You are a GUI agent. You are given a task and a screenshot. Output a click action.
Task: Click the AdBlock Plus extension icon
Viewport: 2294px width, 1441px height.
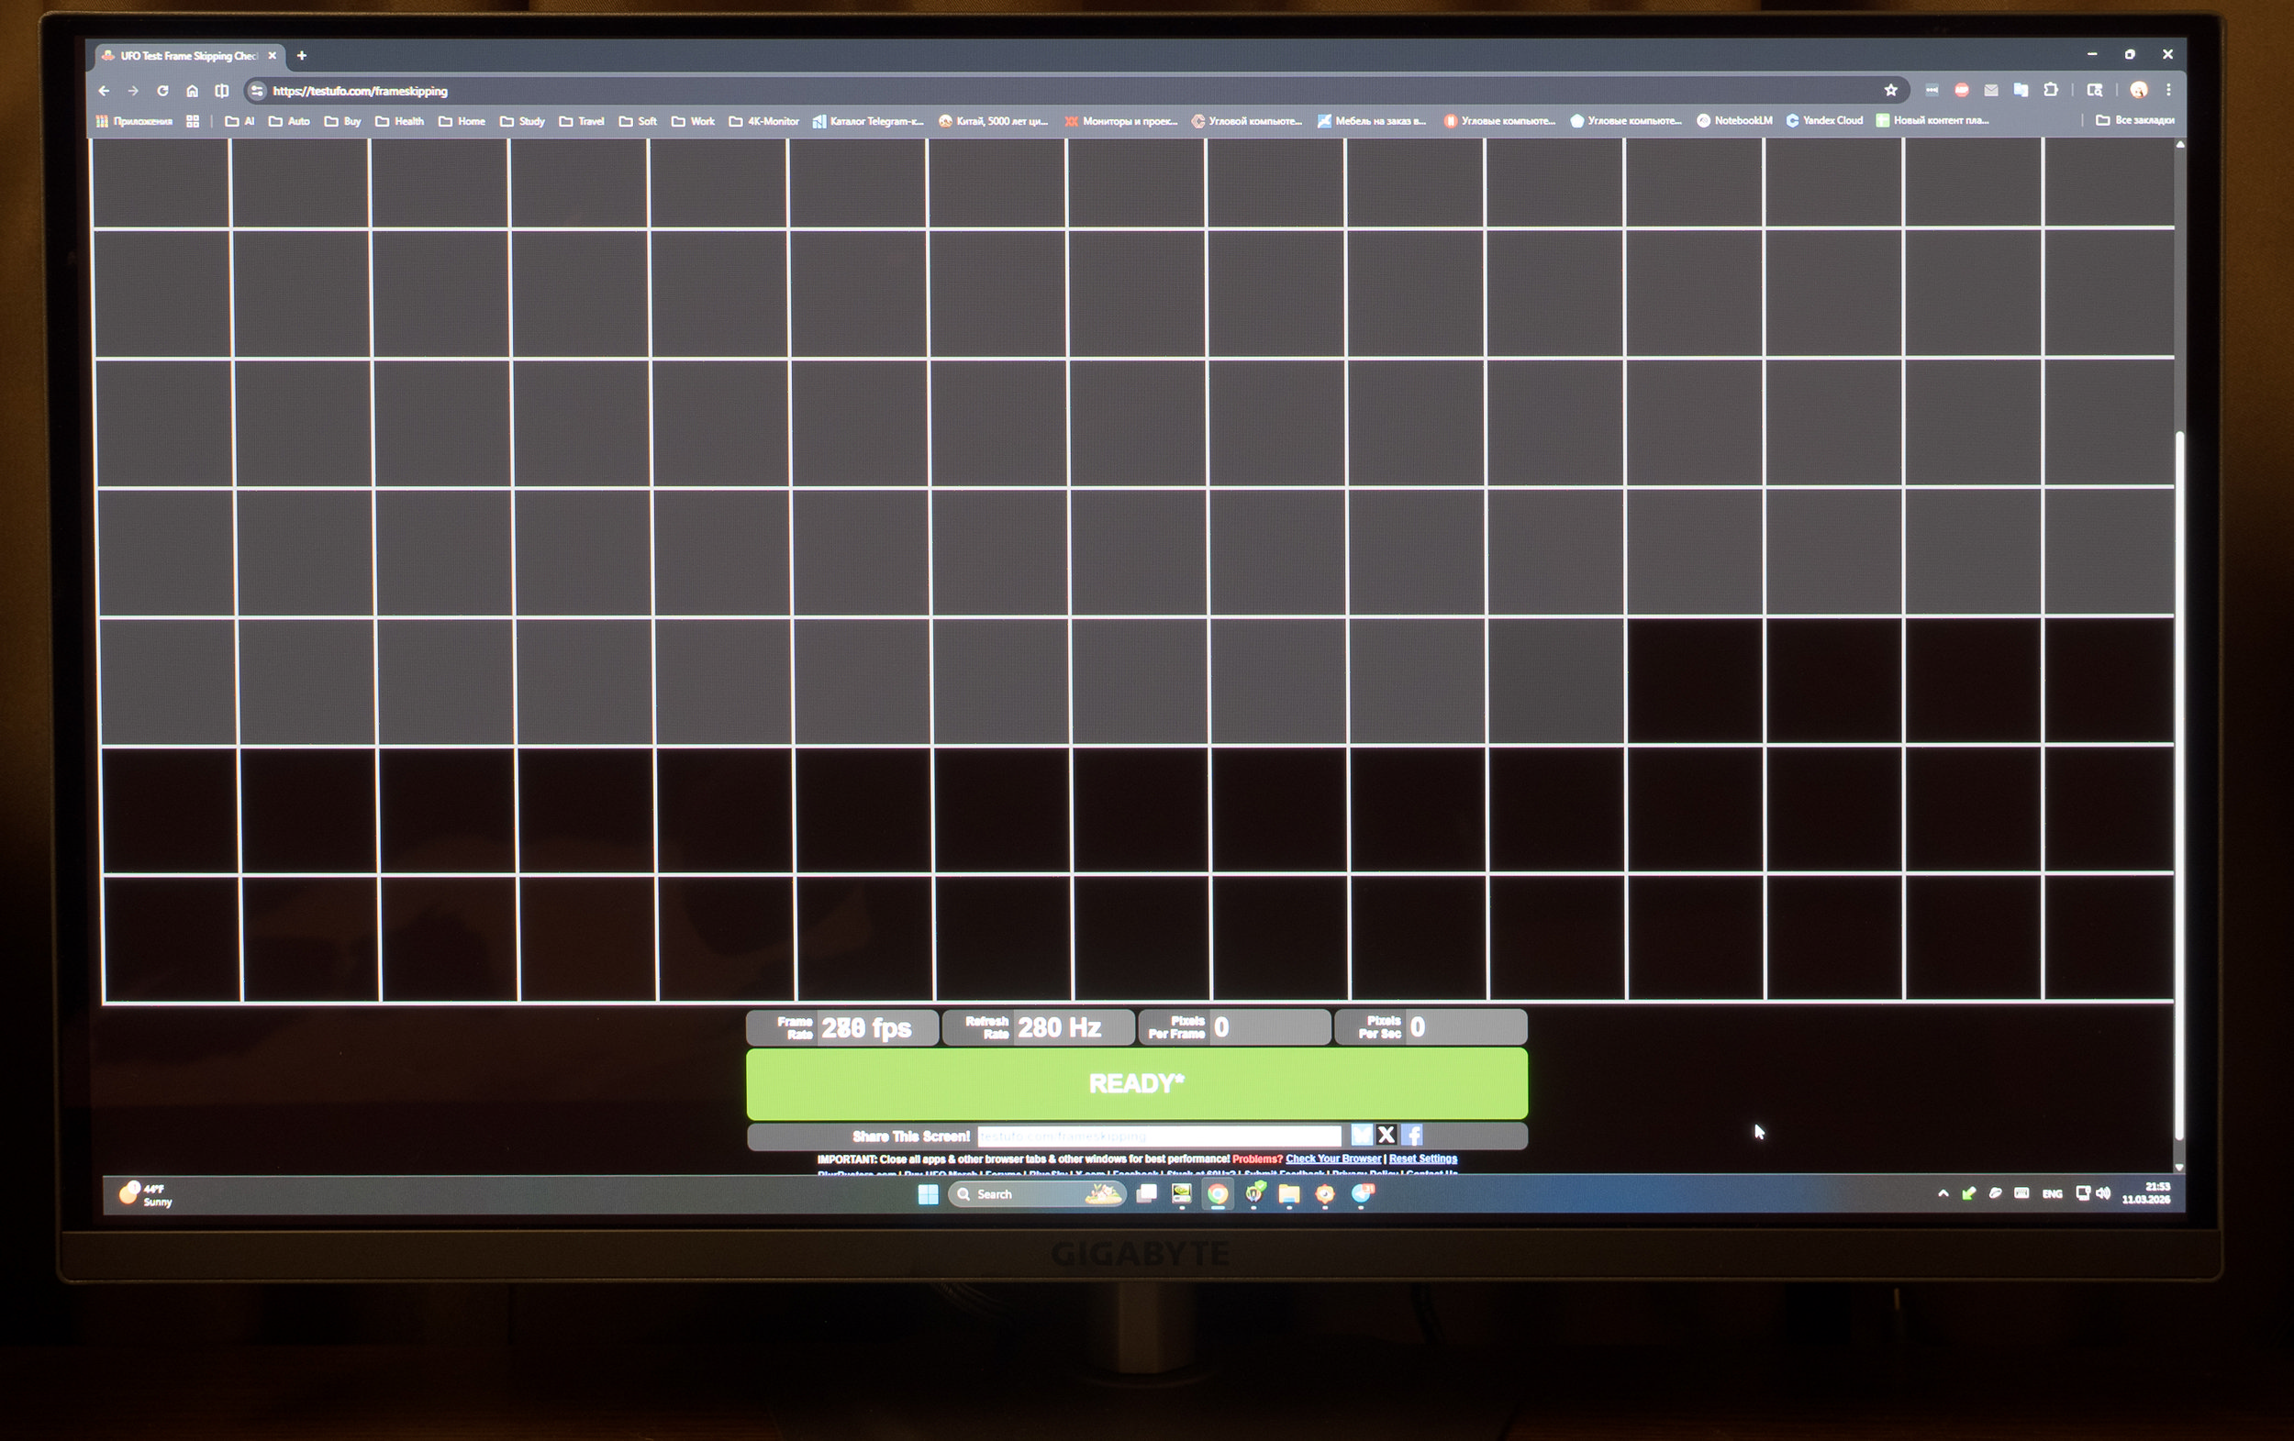1961,91
